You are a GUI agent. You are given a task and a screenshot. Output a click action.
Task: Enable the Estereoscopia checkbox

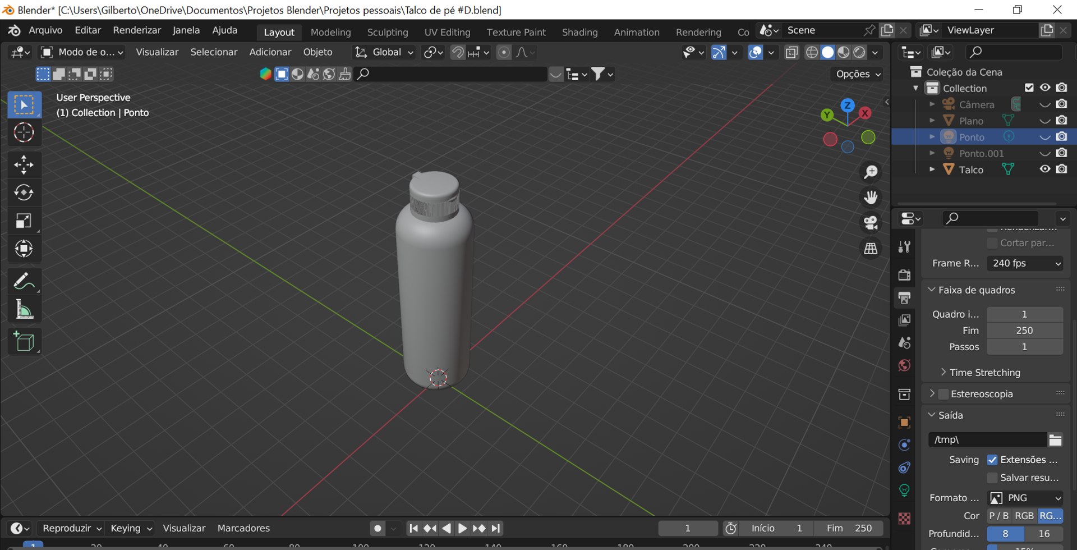tap(943, 394)
